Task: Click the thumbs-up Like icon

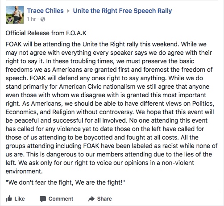Action: tap(9, 198)
